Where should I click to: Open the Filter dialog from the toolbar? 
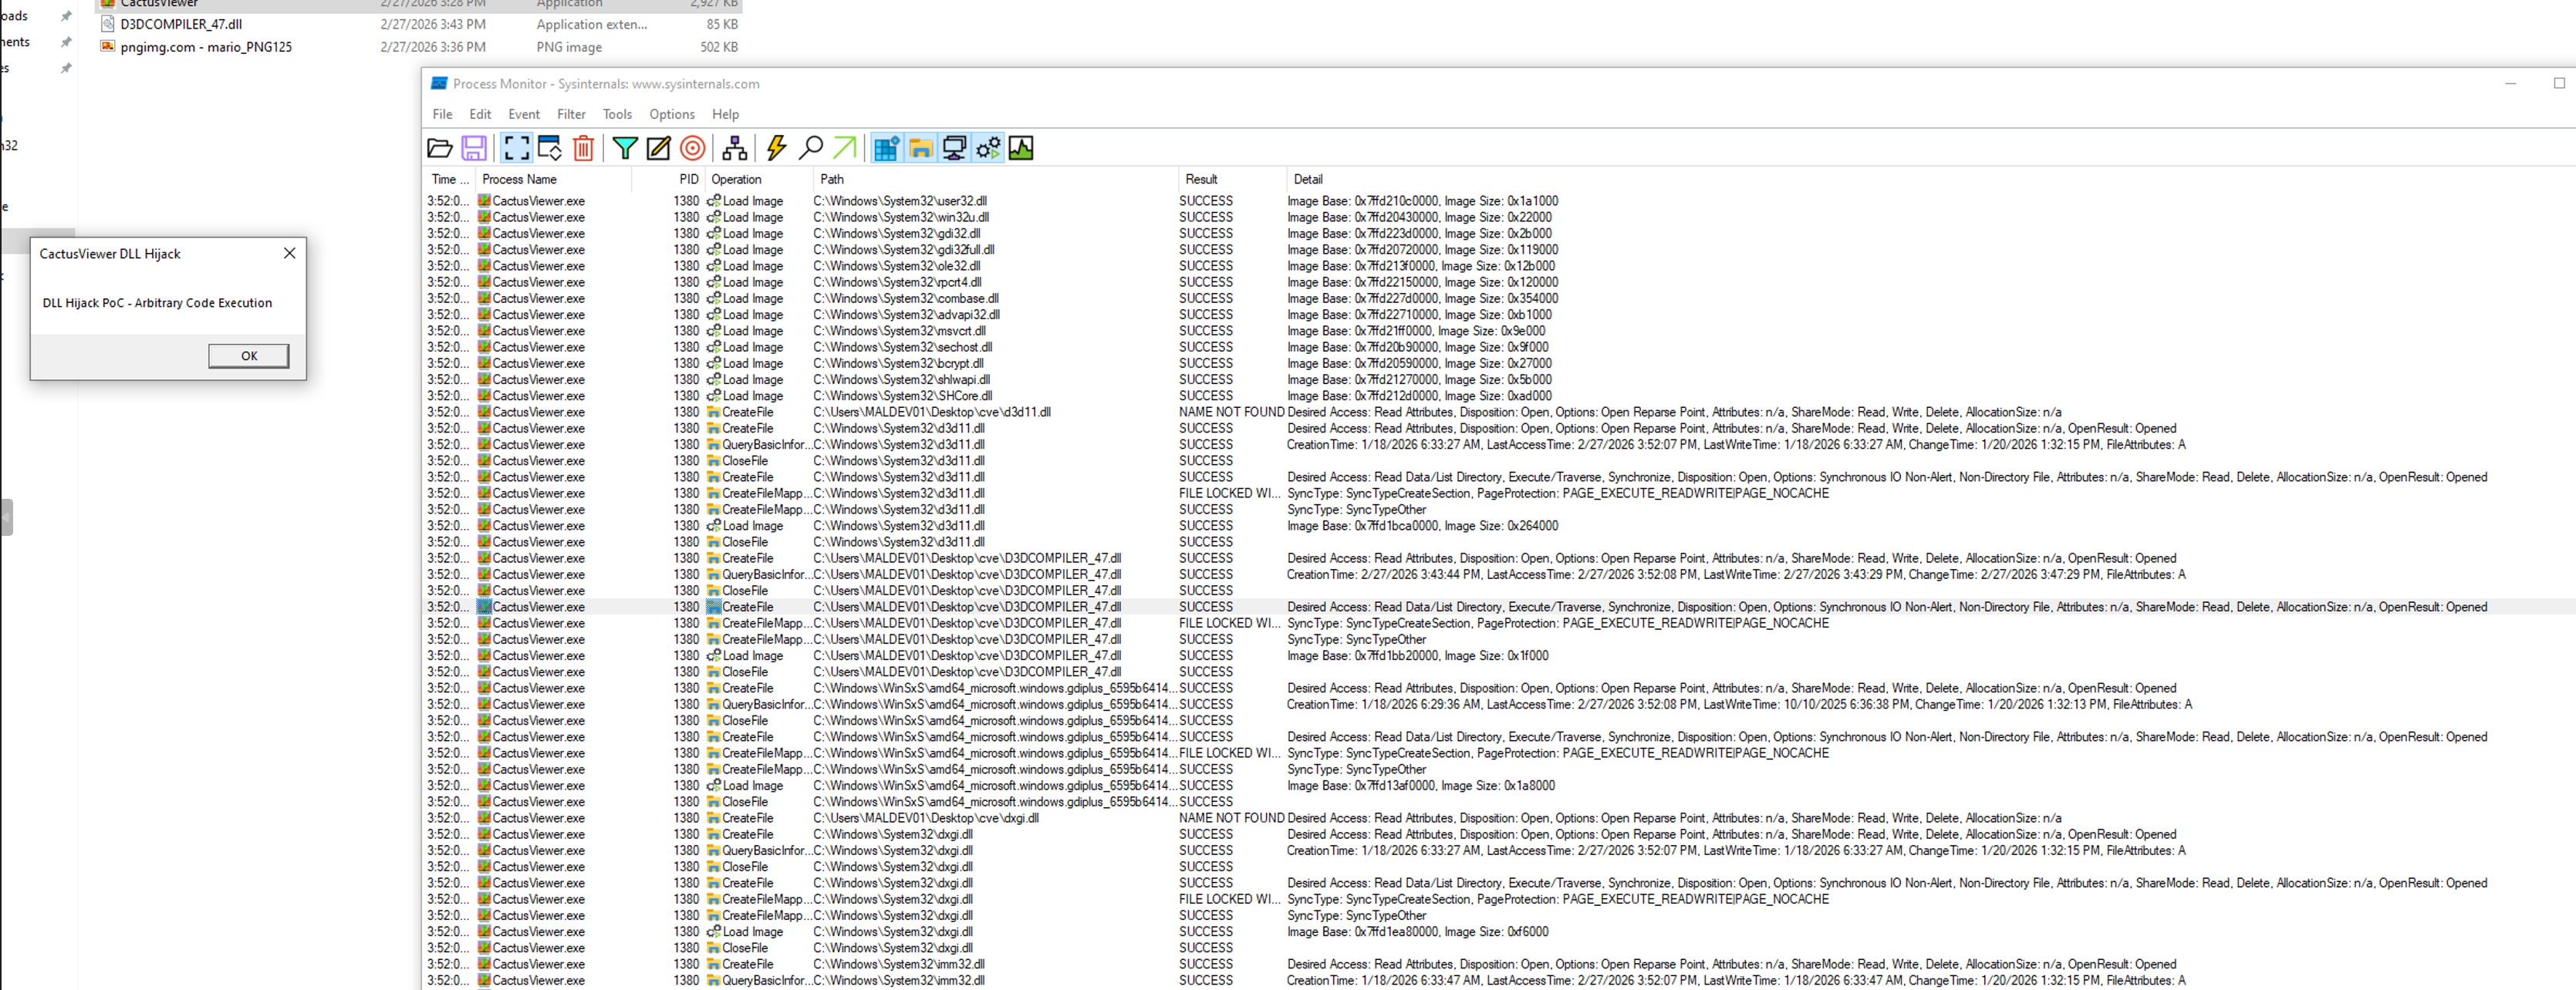624,148
